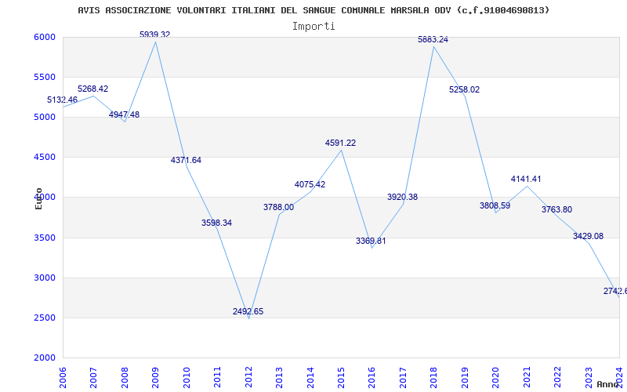Click x-axis year 2022

(x=557, y=377)
